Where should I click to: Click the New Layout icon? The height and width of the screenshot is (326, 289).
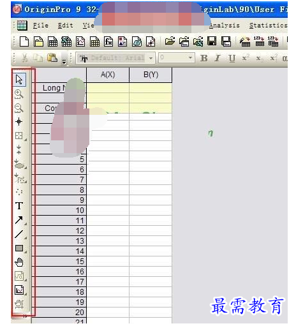122,41
